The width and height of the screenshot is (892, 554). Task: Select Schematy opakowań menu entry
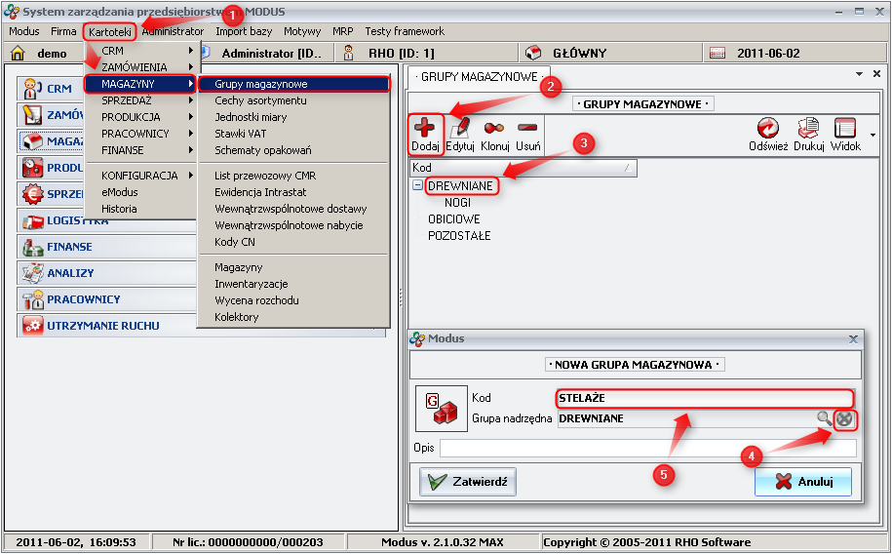coord(293,150)
